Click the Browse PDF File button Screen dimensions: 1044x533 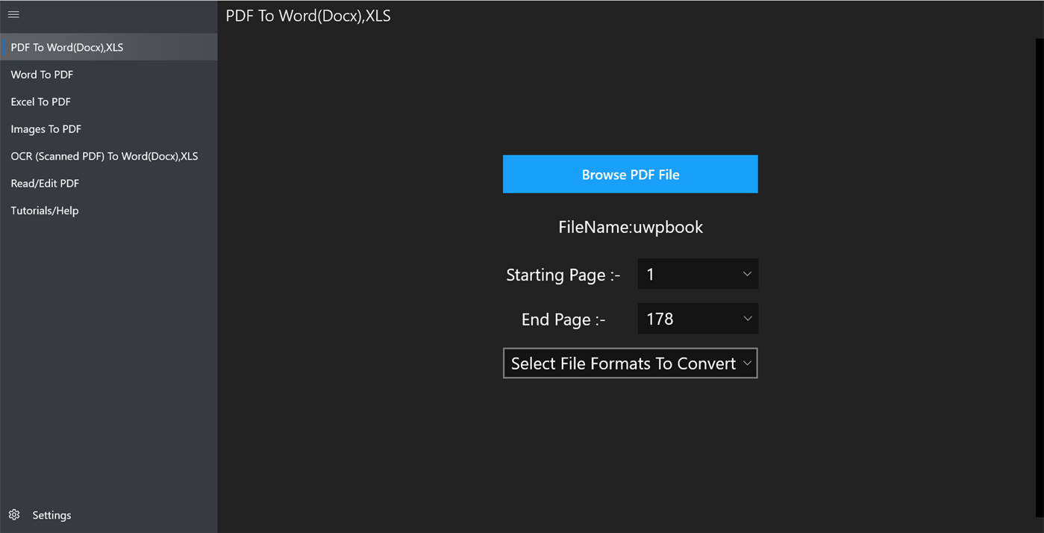630,174
